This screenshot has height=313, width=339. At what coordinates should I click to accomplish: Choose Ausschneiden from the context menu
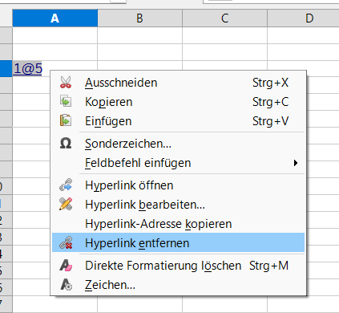point(178,83)
